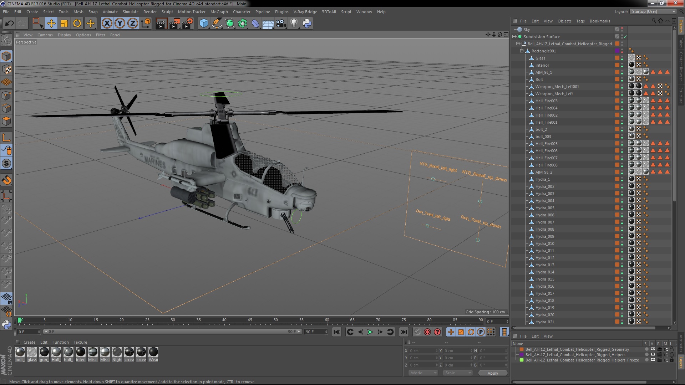Screen dimensions: 685x385
Task: Toggle visibility eye for Rigged_Helpers layer
Action: (x=653, y=355)
